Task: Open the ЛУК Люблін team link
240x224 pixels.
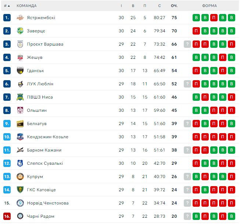Action: [x=40, y=84]
